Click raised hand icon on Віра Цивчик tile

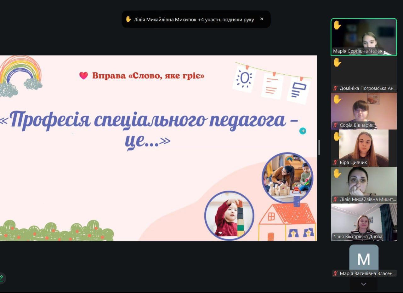[x=337, y=136]
